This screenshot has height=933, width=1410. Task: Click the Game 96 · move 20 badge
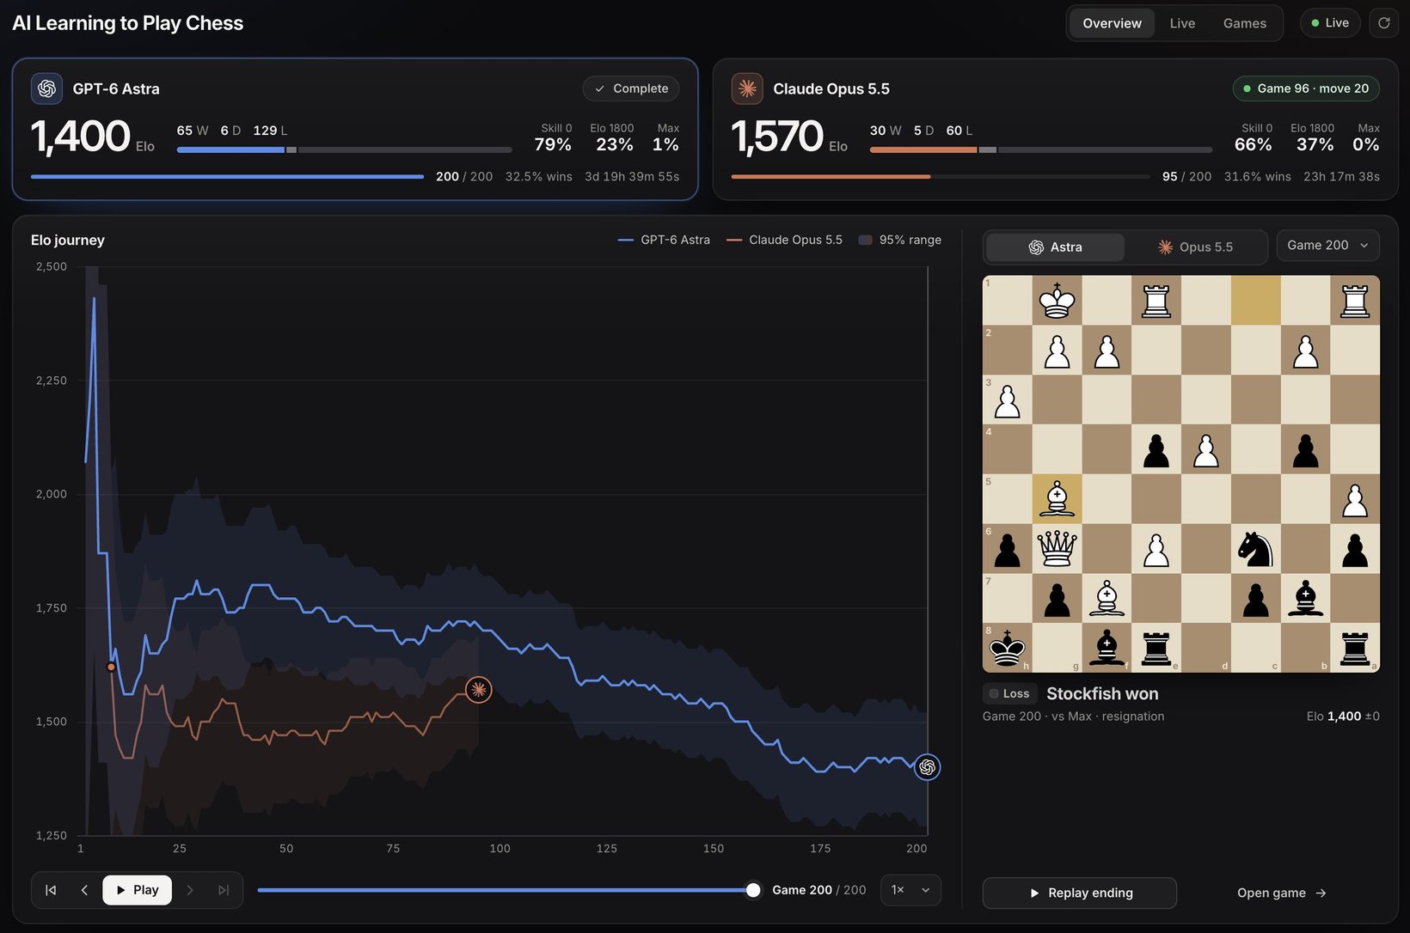point(1306,88)
